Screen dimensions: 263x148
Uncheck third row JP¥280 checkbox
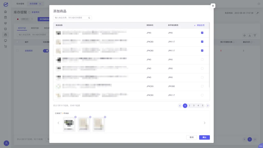[202, 51]
